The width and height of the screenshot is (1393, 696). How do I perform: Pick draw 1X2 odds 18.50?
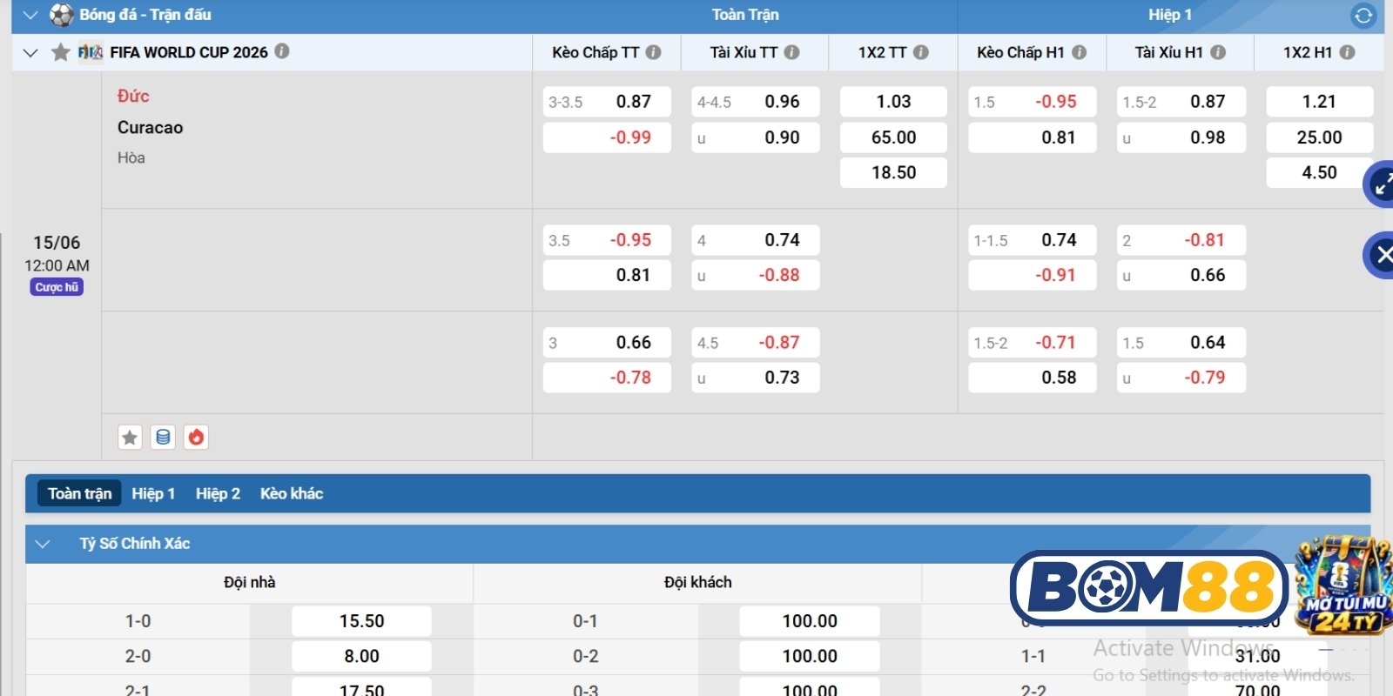click(893, 172)
